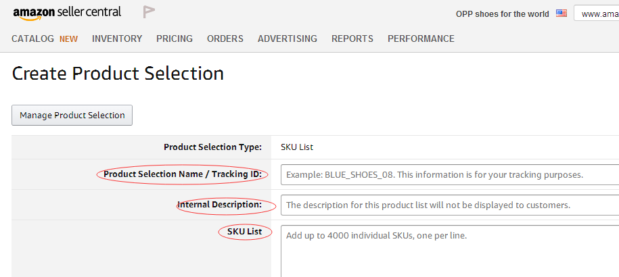Screen dimensions: 619x277
Task: Click the OPP shoes for the world name
Action: (x=502, y=14)
